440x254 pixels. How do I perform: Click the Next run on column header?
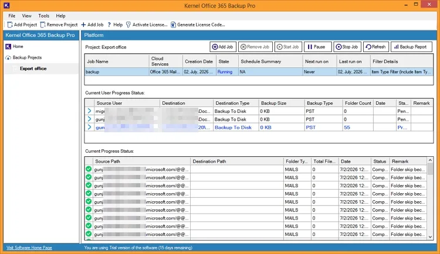(319, 61)
